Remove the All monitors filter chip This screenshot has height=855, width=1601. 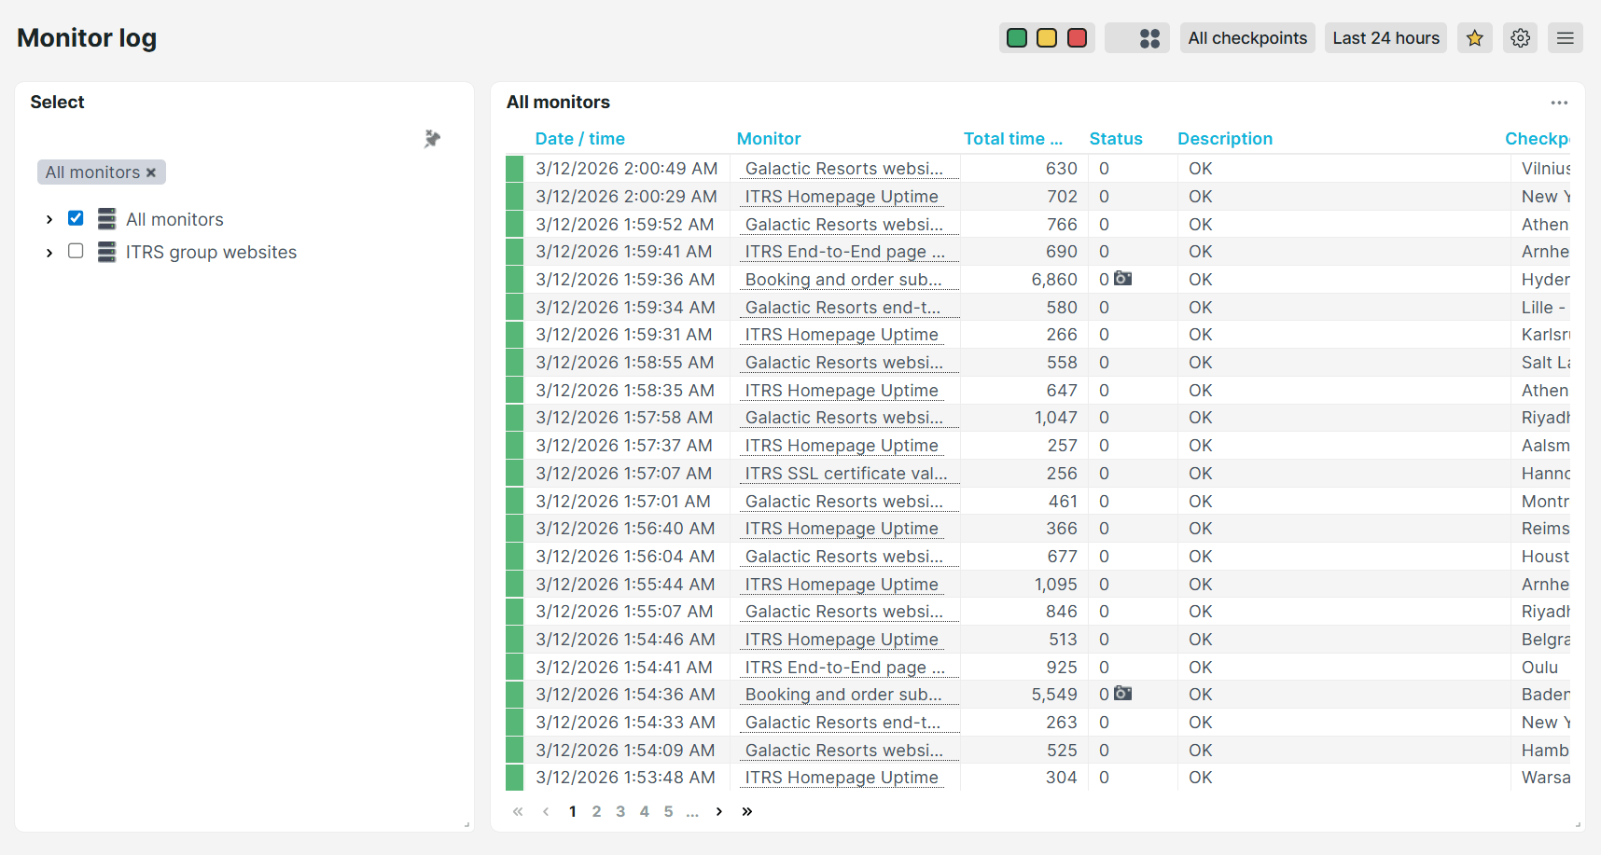click(x=151, y=172)
